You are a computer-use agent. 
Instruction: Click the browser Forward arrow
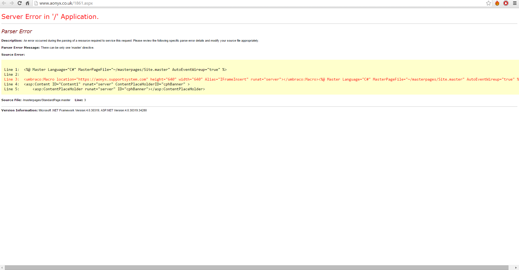pos(12,3)
